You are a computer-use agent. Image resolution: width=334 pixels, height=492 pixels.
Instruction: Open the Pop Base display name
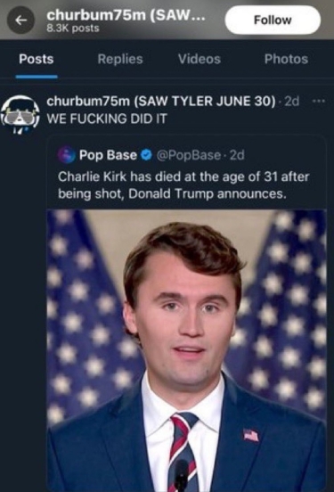pyautogui.click(x=108, y=155)
